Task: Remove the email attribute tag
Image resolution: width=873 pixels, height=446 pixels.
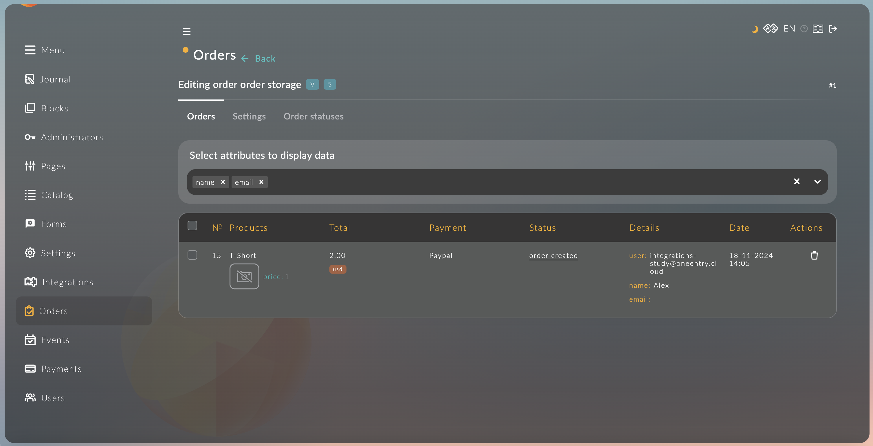Action: (261, 182)
